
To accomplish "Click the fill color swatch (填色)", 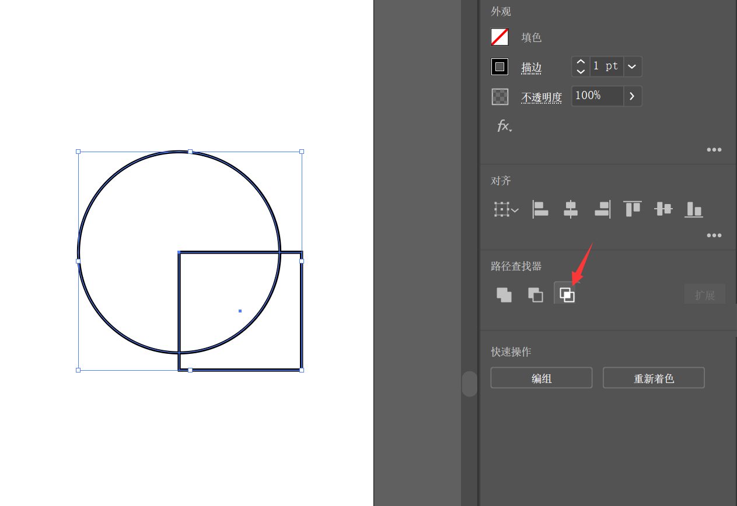I will 500,37.
